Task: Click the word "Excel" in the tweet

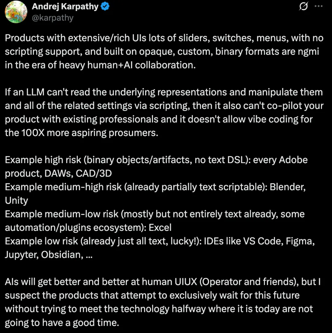Action: click(x=160, y=227)
